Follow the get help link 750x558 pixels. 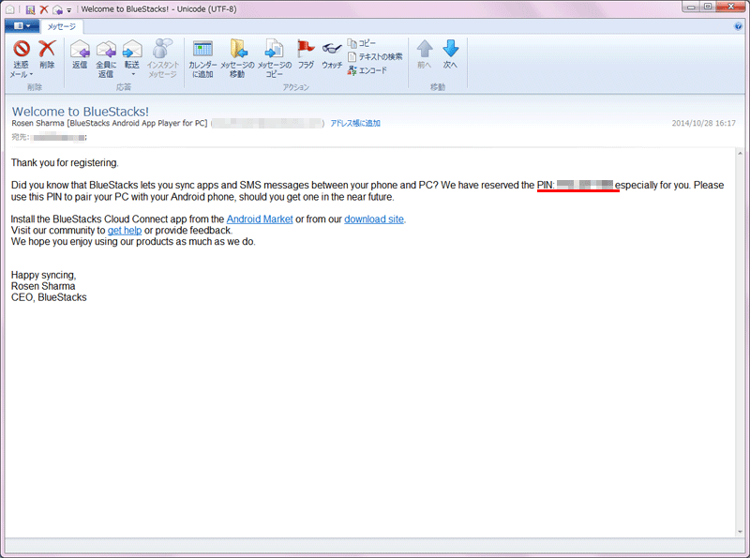coord(125,230)
